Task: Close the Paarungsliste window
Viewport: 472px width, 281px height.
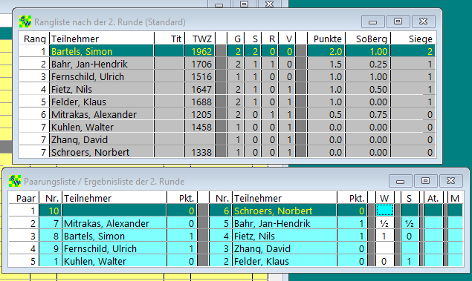Action: point(450,181)
